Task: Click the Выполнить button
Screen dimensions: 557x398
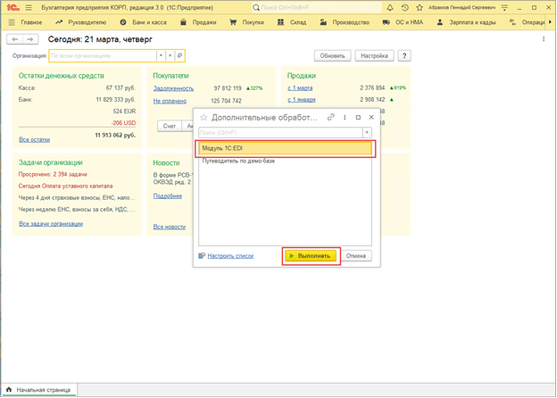Action: (311, 255)
